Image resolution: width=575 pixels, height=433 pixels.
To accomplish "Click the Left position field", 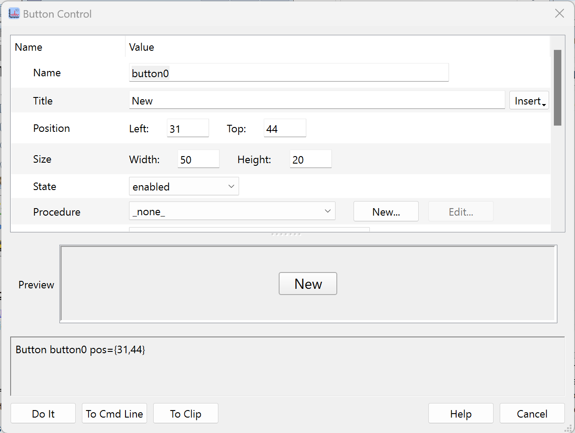I will pyautogui.click(x=188, y=128).
